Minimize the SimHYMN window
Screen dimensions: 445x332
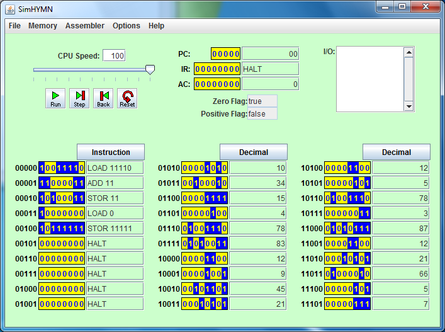click(x=385, y=6)
